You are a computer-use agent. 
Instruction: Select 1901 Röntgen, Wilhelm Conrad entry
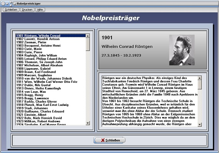point(51,36)
